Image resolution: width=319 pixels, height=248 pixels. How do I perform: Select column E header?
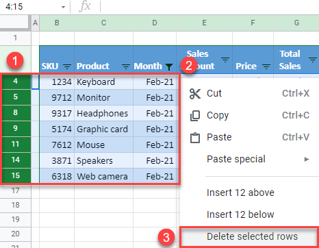click(x=205, y=23)
